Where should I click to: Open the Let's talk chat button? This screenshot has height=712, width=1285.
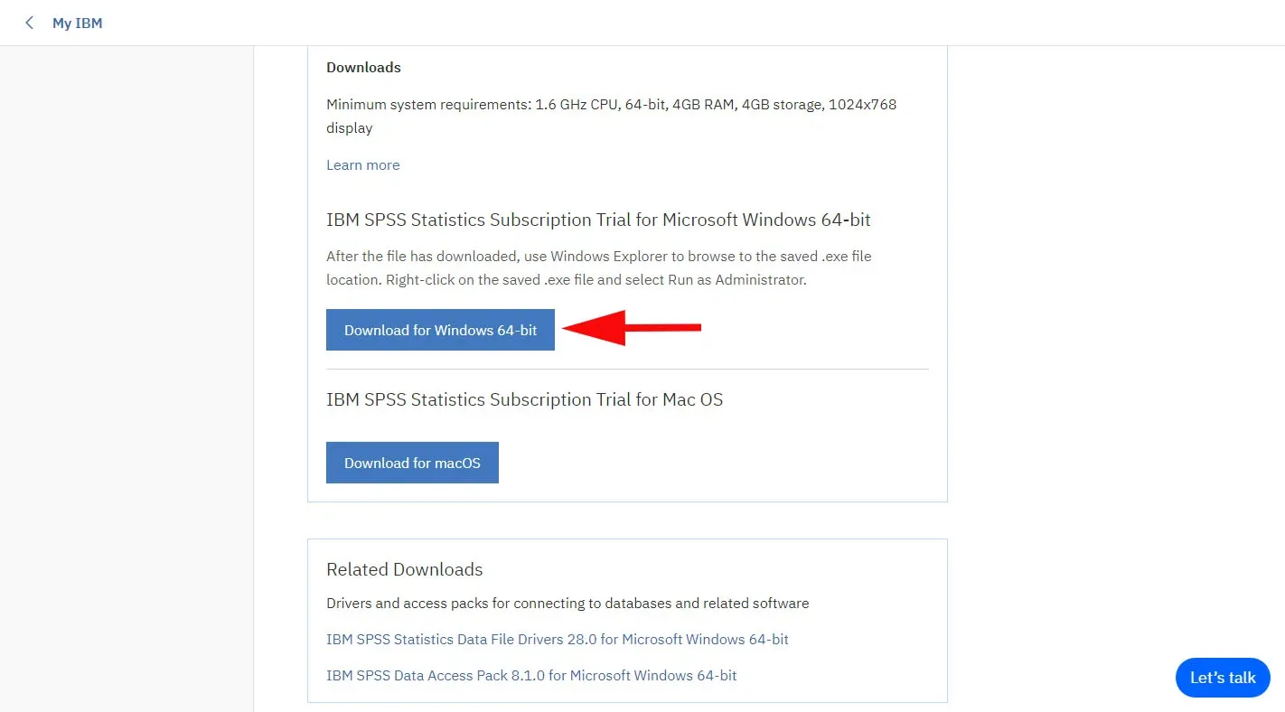tap(1223, 678)
